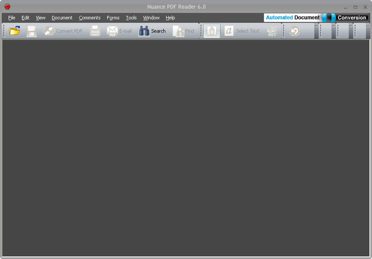
Task: Open the View menu
Action: coord(40,18)
